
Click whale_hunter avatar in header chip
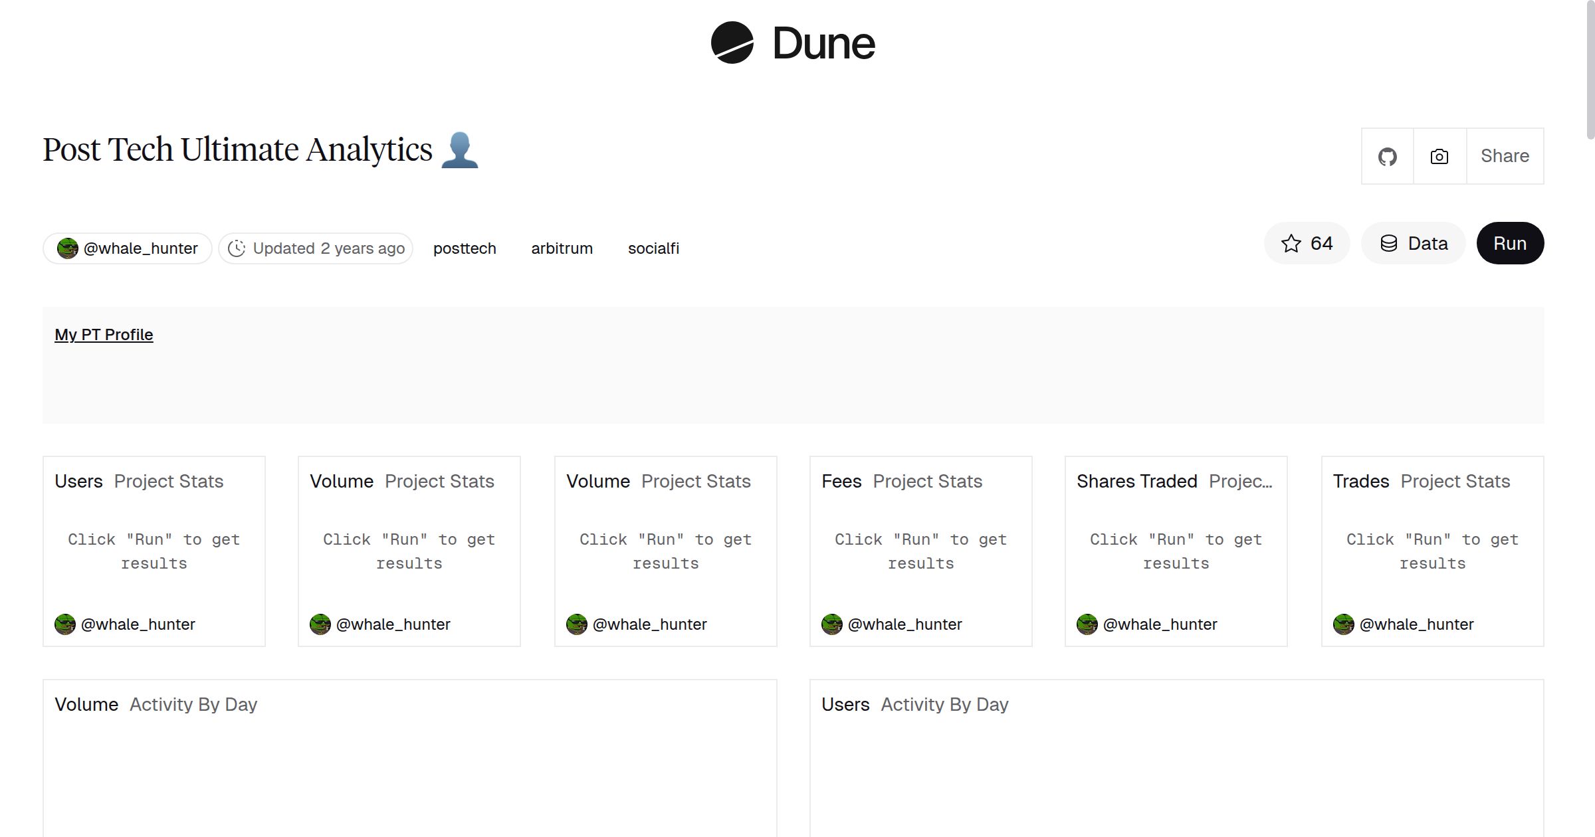[x=67, y=248]
